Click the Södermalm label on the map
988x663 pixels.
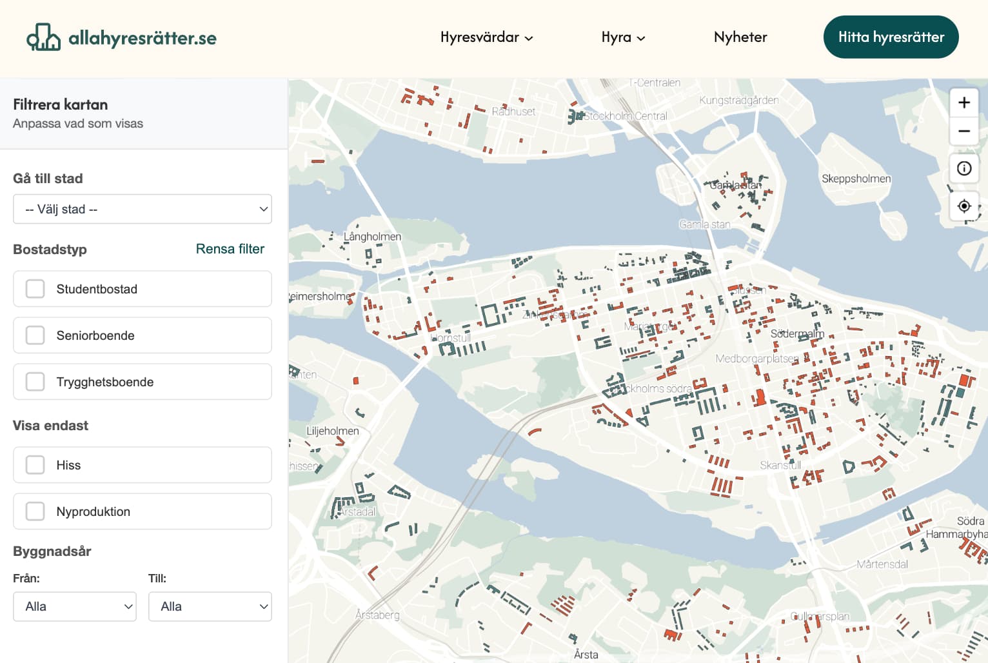coord(797,333)
